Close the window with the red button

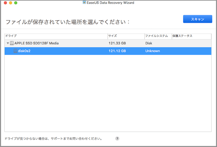(x=5, y=3)
